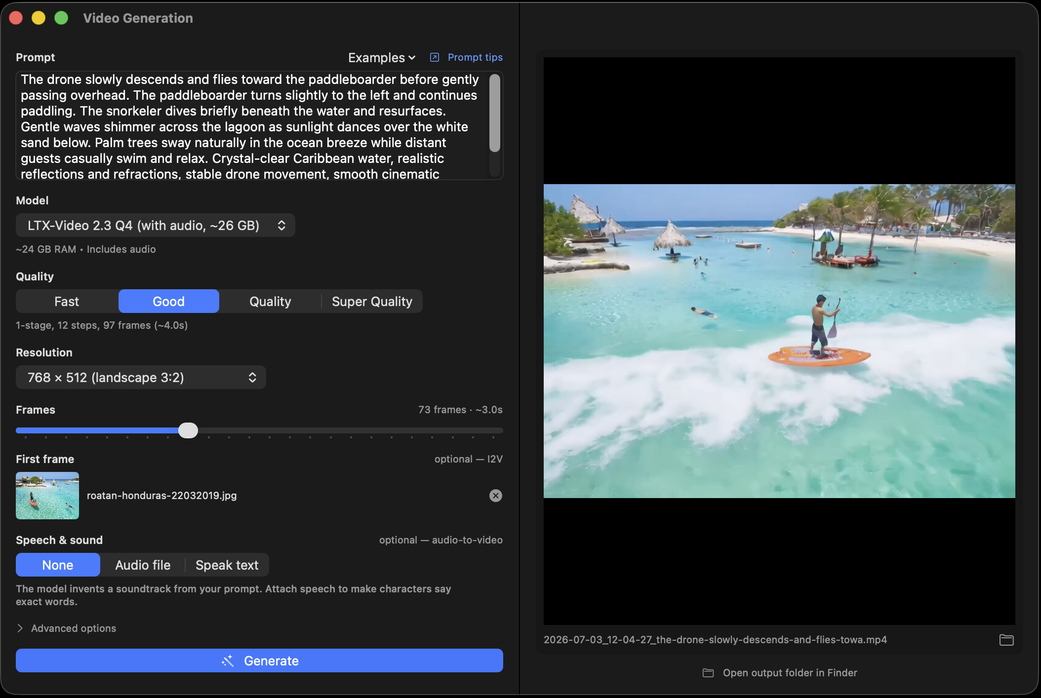Choose the Quality preset option
The width and height of the screenshot is (1041, 698).
(270, 301)
